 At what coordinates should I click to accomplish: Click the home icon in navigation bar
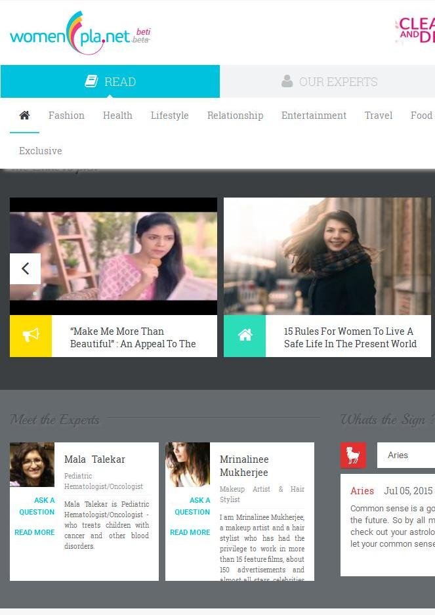pos(24,116)
